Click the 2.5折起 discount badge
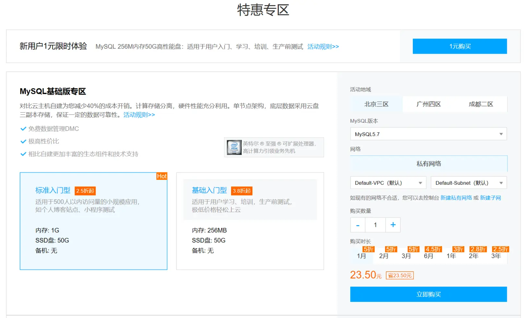This screenshot has width=525, height=318. pos(85,191)
